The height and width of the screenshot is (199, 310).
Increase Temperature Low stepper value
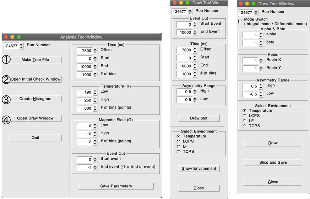95,91
